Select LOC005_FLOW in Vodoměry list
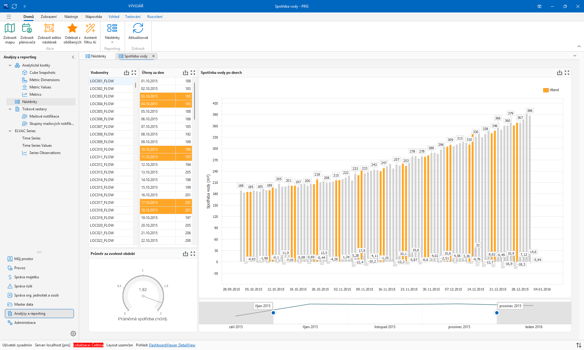This screenshot has height=350, width=584. coord(111,112)
